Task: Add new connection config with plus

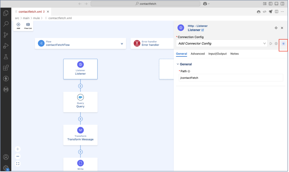Action: coord(283,44)
